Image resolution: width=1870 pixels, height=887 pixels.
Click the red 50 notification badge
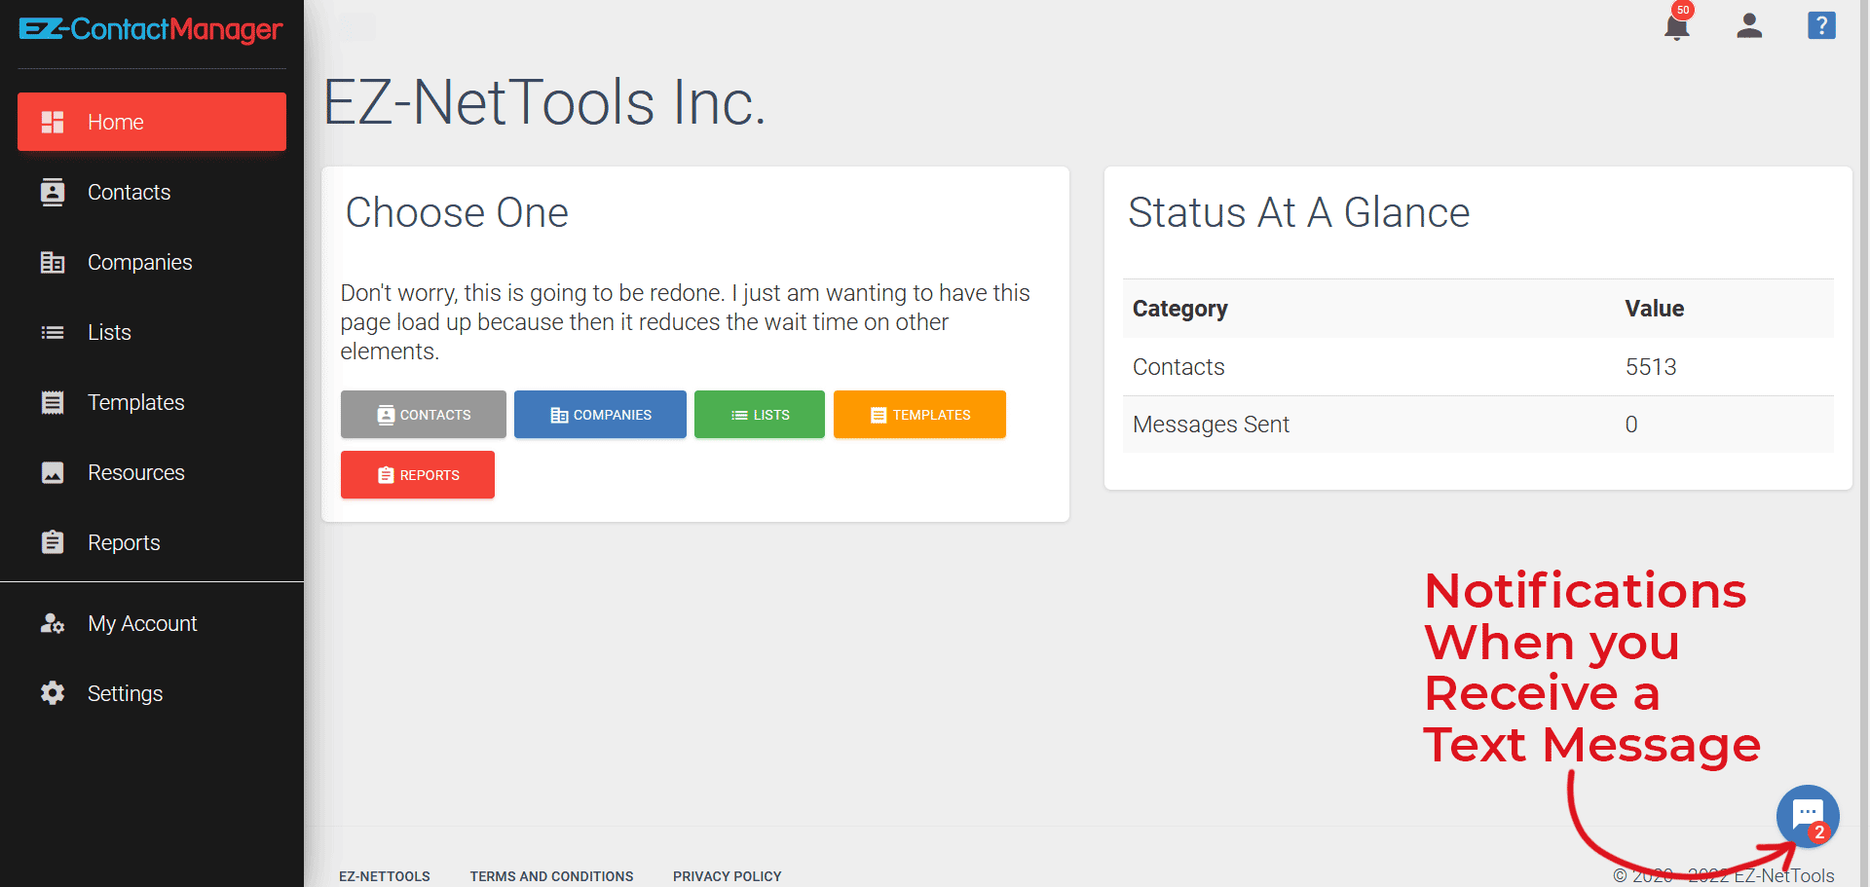1683,10
